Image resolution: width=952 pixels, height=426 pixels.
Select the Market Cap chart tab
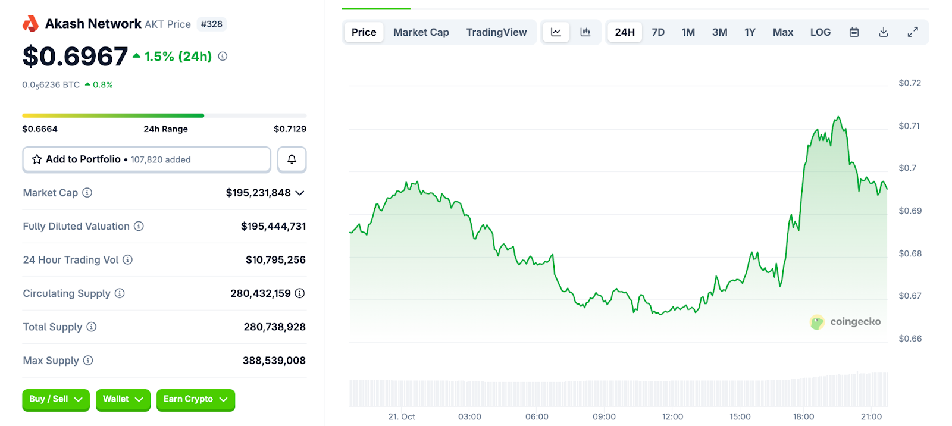point(421,32)
